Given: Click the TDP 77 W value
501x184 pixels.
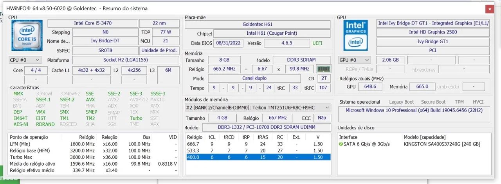Looking at the screenshot, I should coord(165,32).
